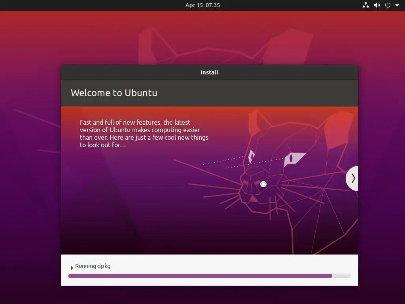The width and height of the screenshot is (405, 304).
Task: Click the power icon in top bar
Action: point(388,5)
